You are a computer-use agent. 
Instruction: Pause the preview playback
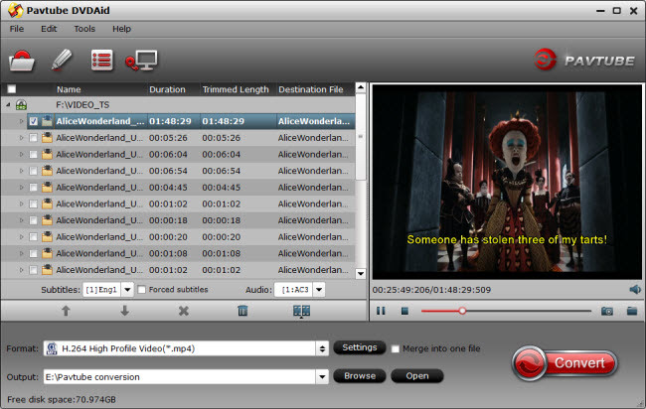381,311
